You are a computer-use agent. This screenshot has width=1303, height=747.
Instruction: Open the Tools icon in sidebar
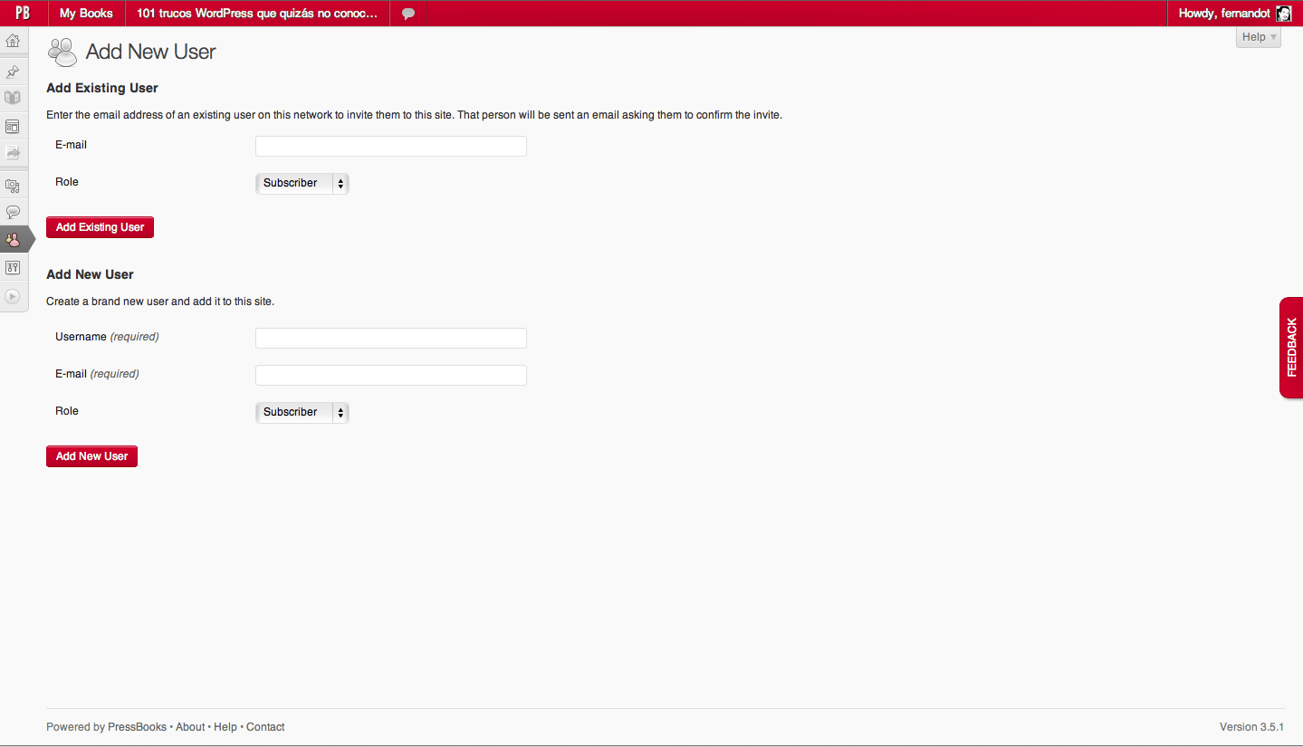pyautogui.click(x=13, y=268)
